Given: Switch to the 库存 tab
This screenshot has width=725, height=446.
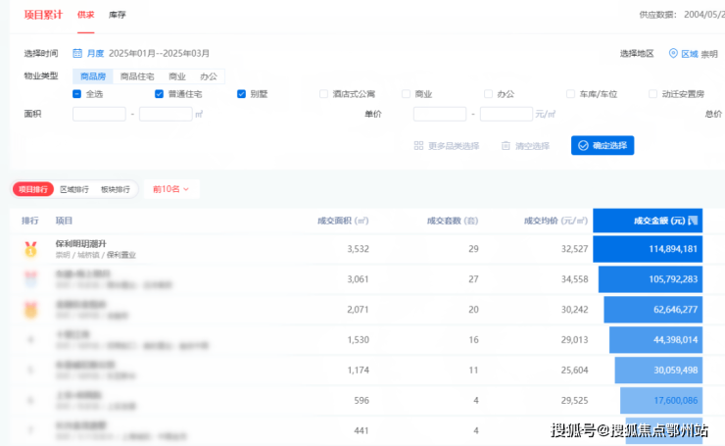Looking at the screenshot, I should click(x=118, y=15).
